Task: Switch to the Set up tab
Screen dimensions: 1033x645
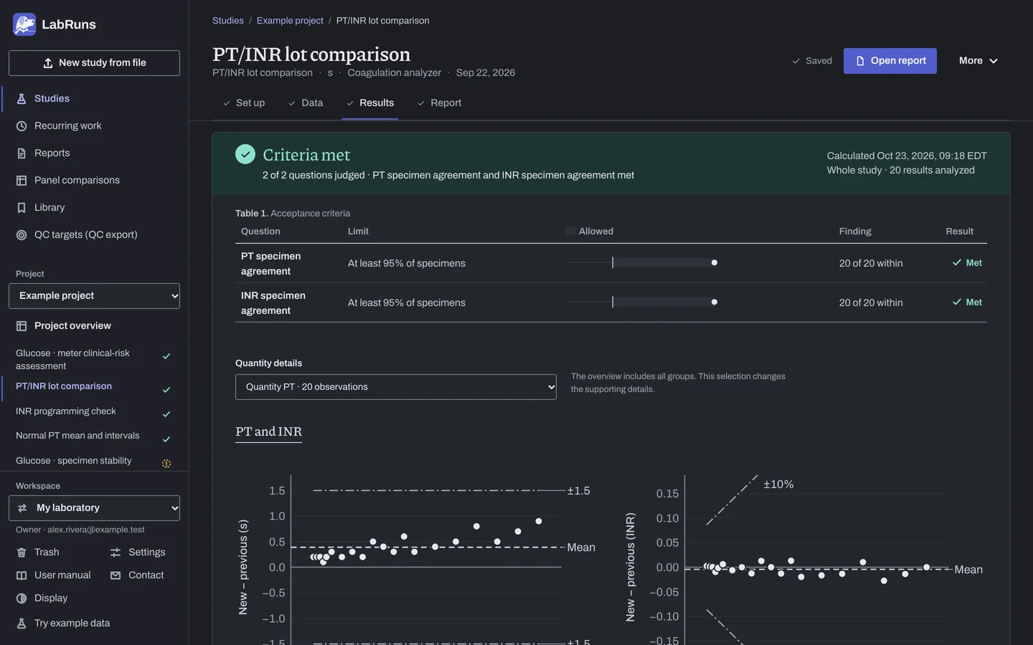Action: tap(244, 103)
